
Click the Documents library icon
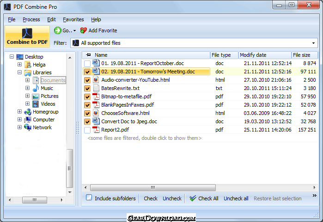click(36, 80)
